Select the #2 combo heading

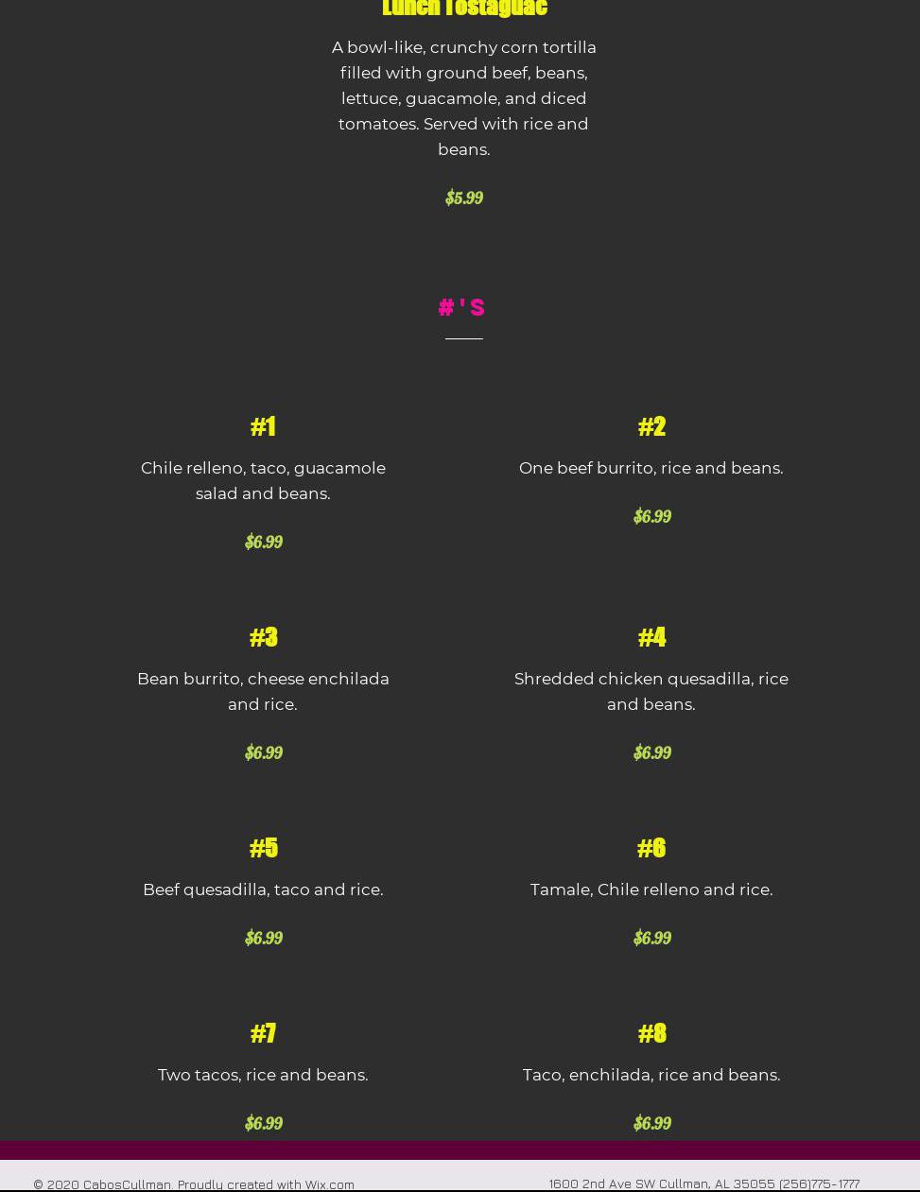coord(651,426)
